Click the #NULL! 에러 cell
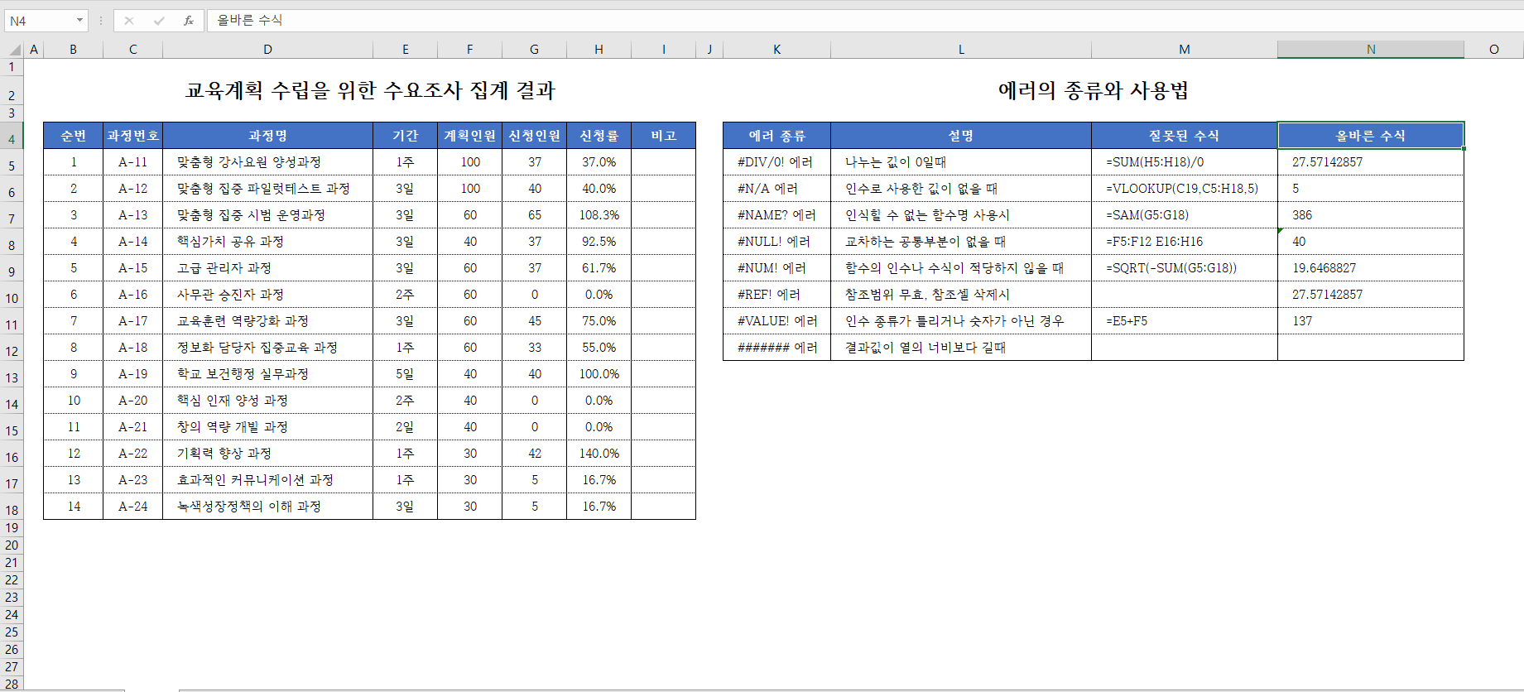The image size is (1524, 692). click(x=776, y=242)
